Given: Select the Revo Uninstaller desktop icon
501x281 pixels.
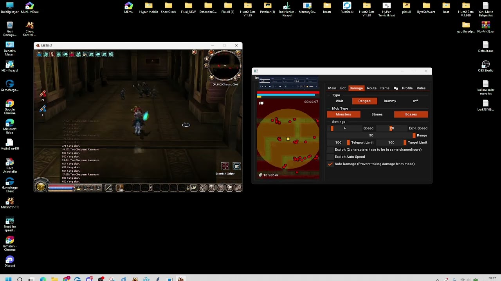Looking at the screenshot, I should 10,166.
